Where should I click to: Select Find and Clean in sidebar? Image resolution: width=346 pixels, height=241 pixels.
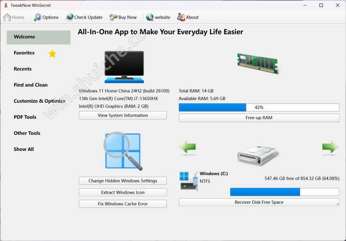[x=30, y=85]
